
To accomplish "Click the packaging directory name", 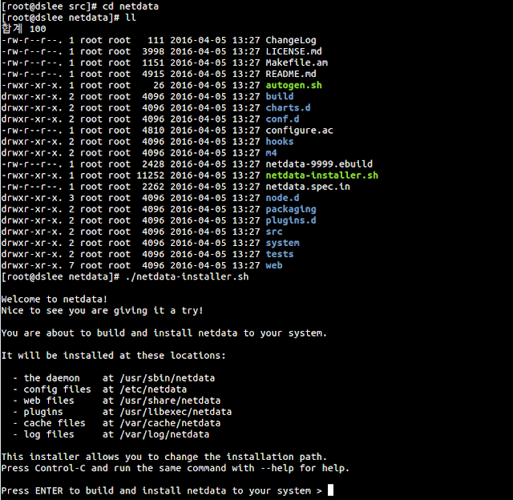I will (x=290, y=209).
